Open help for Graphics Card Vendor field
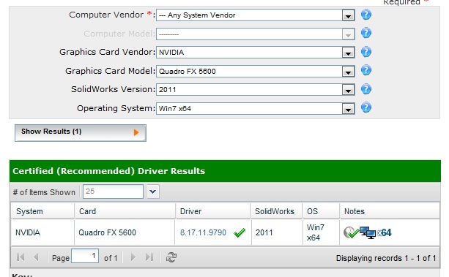The width and height of the screenshot is (449, 277). pos(366,52)
